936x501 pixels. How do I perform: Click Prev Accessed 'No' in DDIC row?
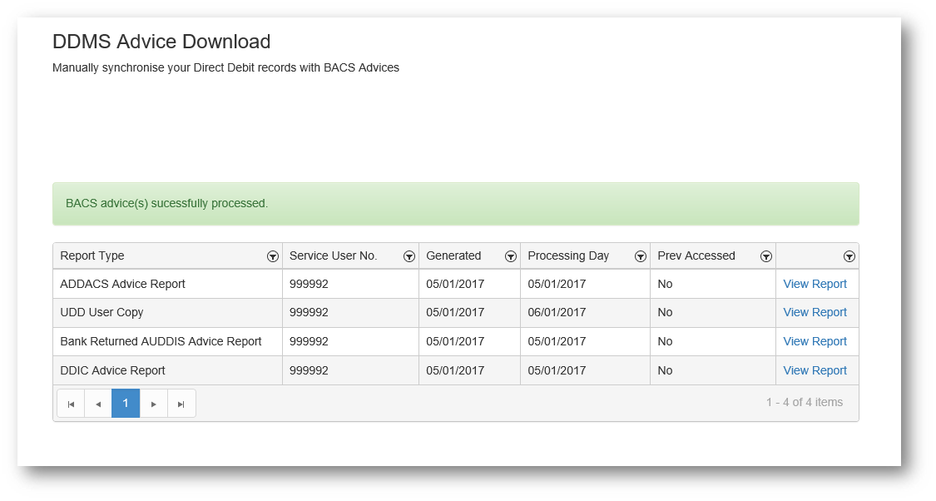point(665,371)
